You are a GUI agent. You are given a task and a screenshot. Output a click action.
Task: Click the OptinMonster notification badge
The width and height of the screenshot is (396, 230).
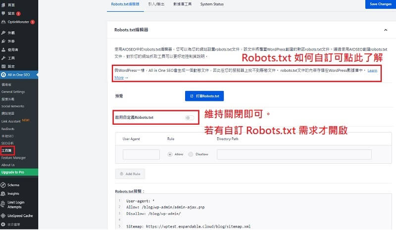tap(33, 22)
